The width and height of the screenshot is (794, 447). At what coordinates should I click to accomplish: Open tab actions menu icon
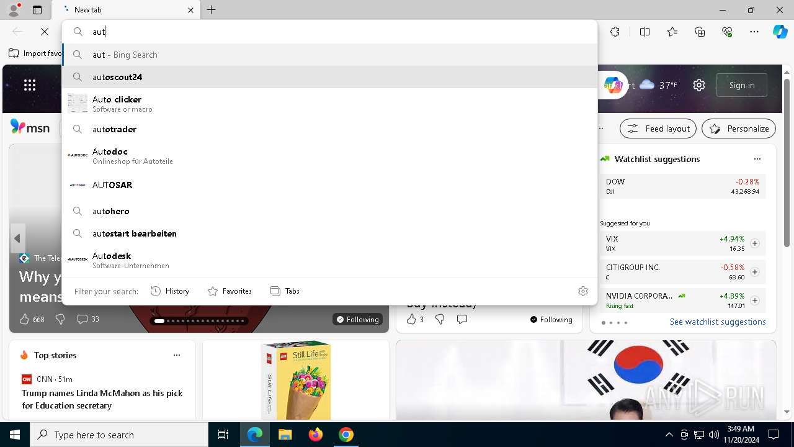coord(37,10)
